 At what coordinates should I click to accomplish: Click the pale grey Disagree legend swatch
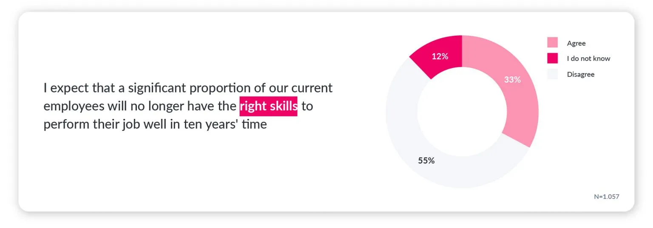point(552,74)
